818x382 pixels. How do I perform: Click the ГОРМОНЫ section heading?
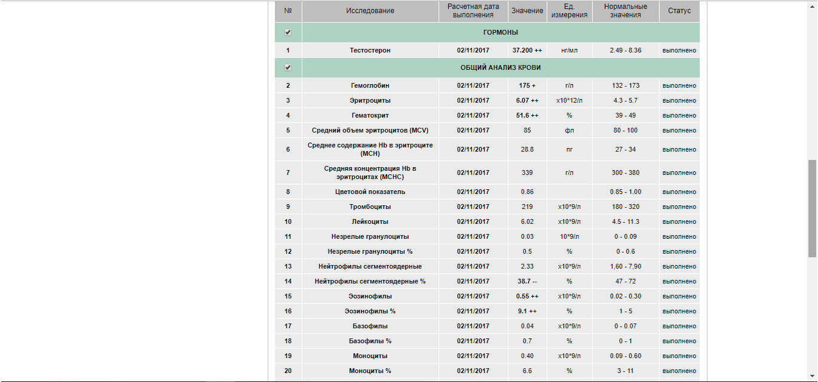pyautogui.click(x=500, y=32)
